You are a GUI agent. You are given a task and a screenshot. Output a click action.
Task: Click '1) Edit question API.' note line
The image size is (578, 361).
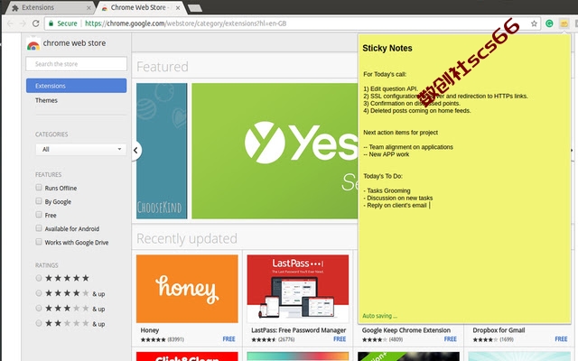pyautogui.click(x=391, y=88)
